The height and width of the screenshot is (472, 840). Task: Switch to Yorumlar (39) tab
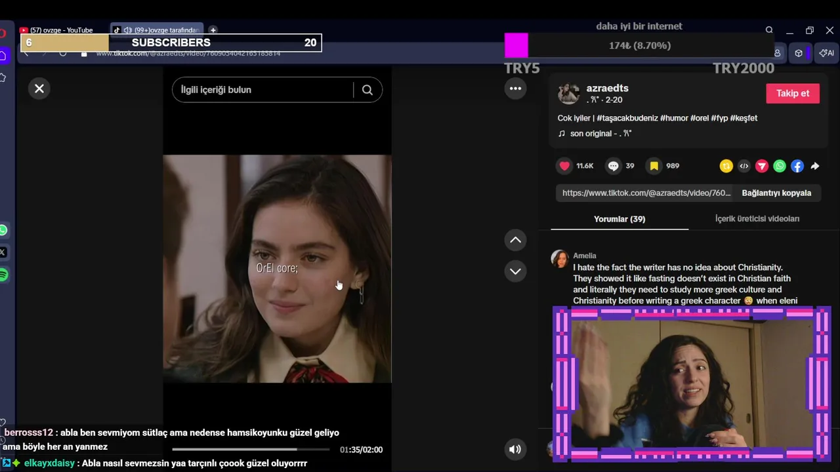pos(619,219)
